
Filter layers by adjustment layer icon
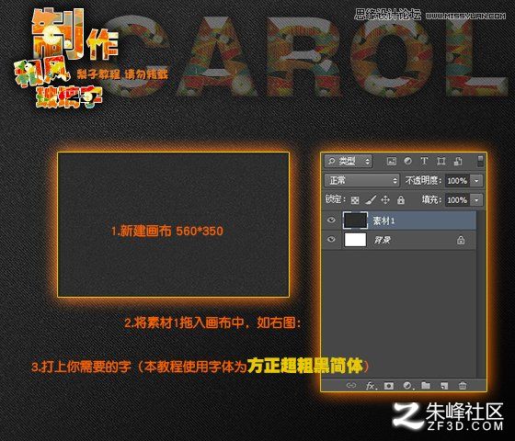tap(407, 161)
